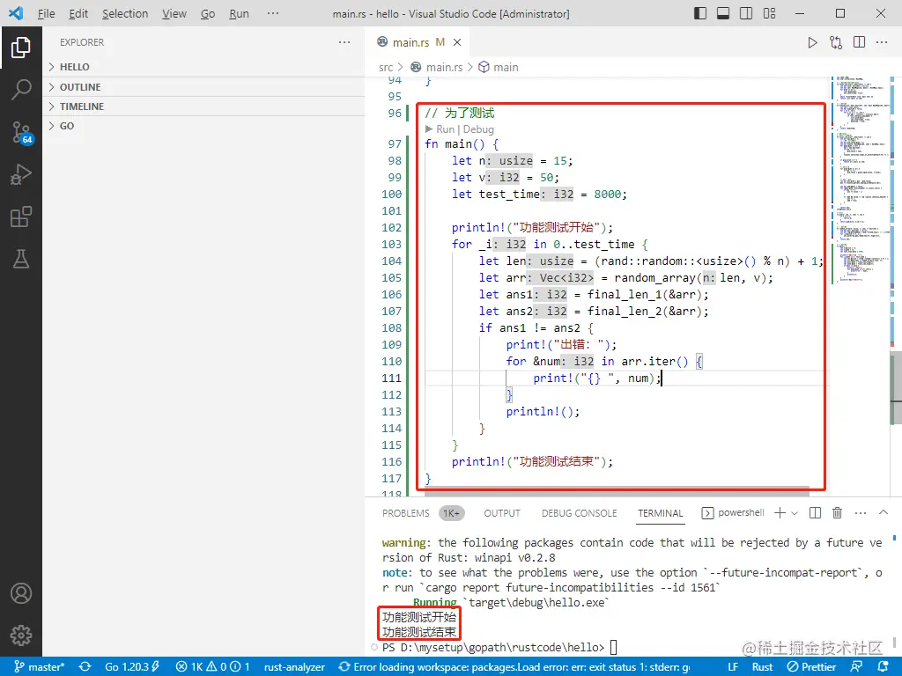Click Error loading workspace status message
The height and width of the screenshot is (676, 902).
pyautogui.click(x=514, y=667)
